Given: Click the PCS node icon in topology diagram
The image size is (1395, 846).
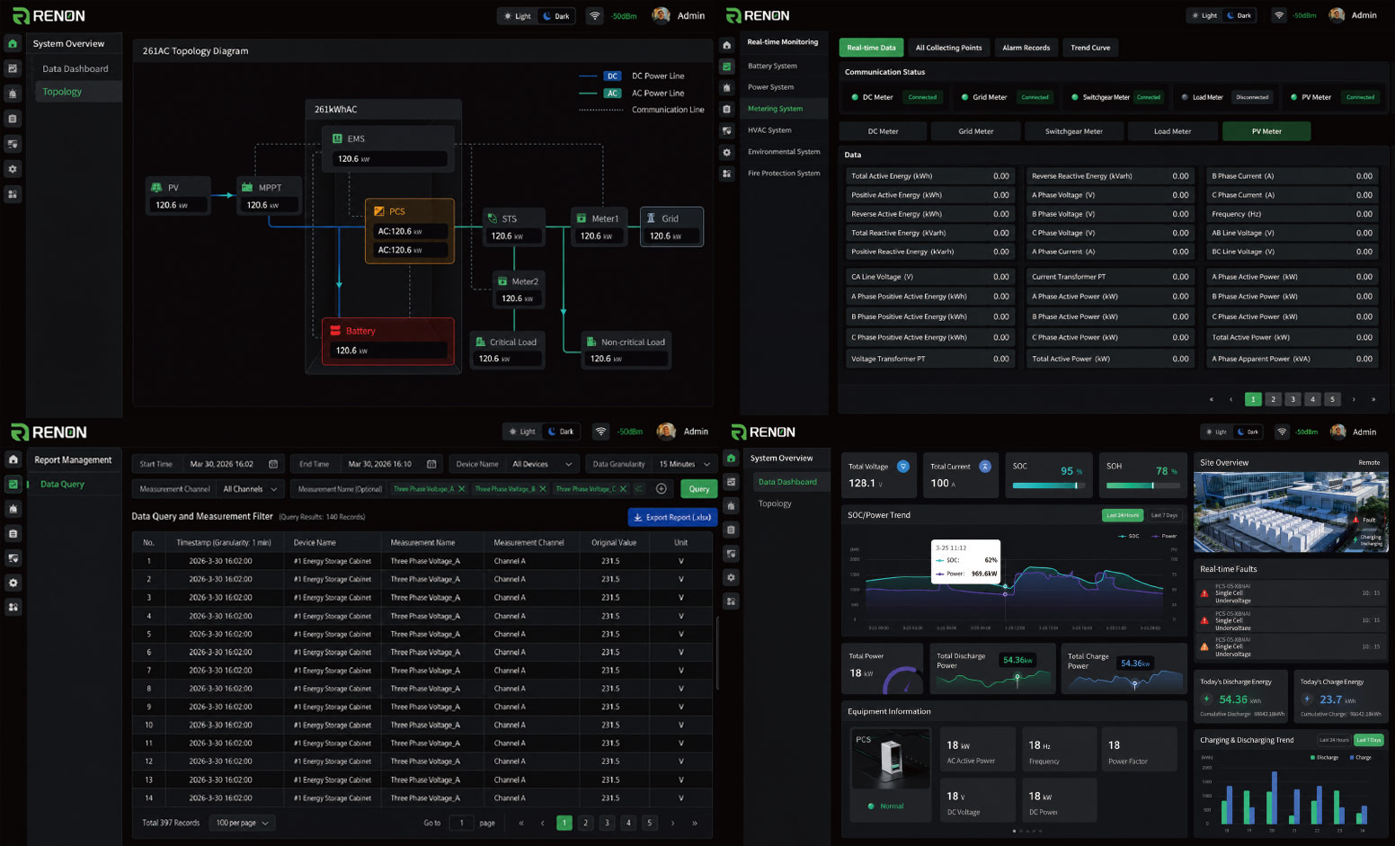Looking at the screenshot, I should (379, 211).
